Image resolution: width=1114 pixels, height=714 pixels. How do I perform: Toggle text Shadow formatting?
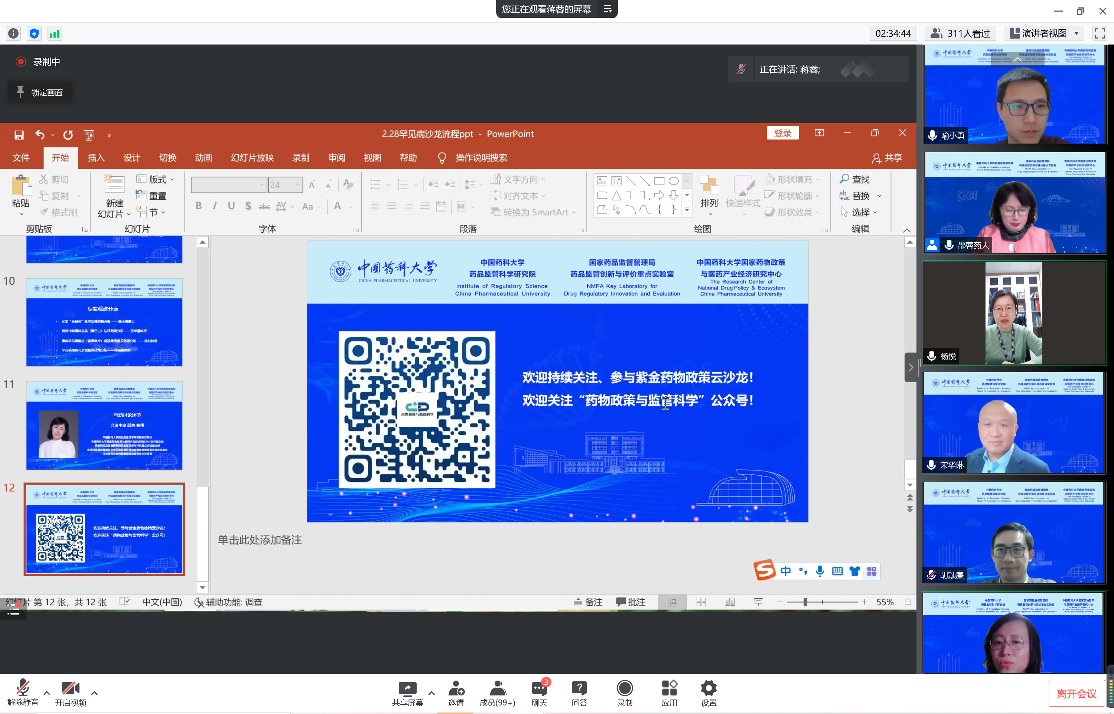[x=248, y=206]
